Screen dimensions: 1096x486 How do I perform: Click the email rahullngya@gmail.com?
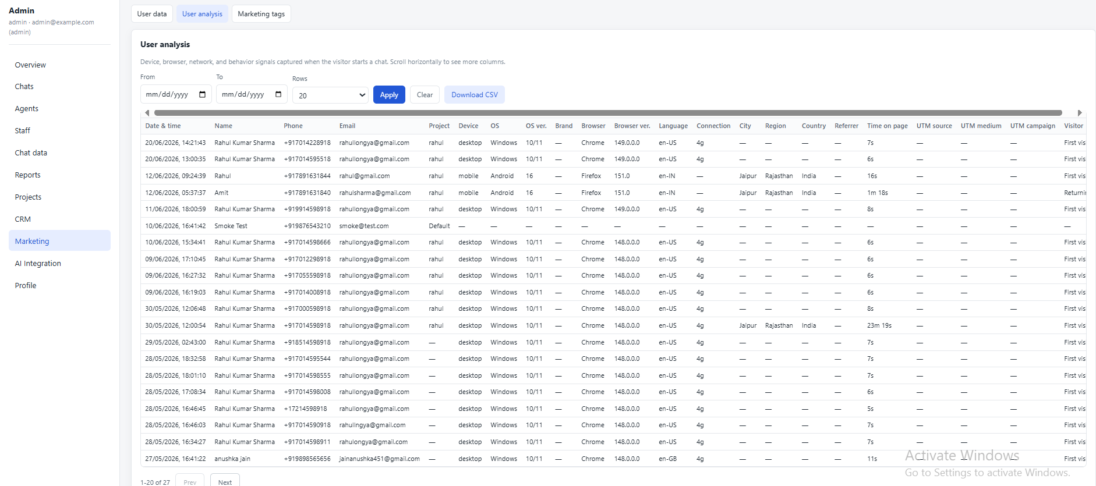pos(372,425)
